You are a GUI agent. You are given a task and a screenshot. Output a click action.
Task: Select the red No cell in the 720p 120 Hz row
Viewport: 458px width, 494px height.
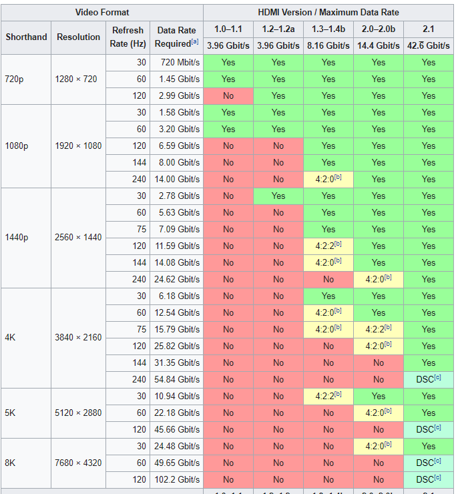228,95
